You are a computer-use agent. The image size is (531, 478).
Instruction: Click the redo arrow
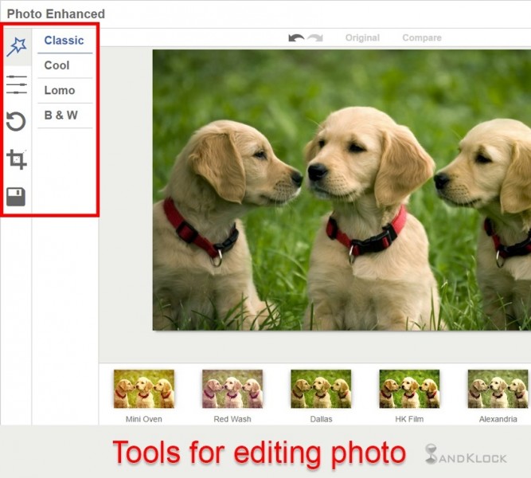point(315,37)
